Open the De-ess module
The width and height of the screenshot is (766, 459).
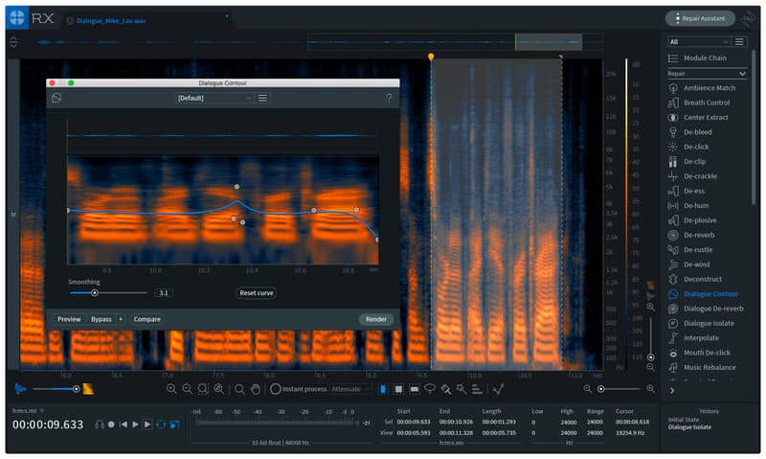(x=687, y=191)
